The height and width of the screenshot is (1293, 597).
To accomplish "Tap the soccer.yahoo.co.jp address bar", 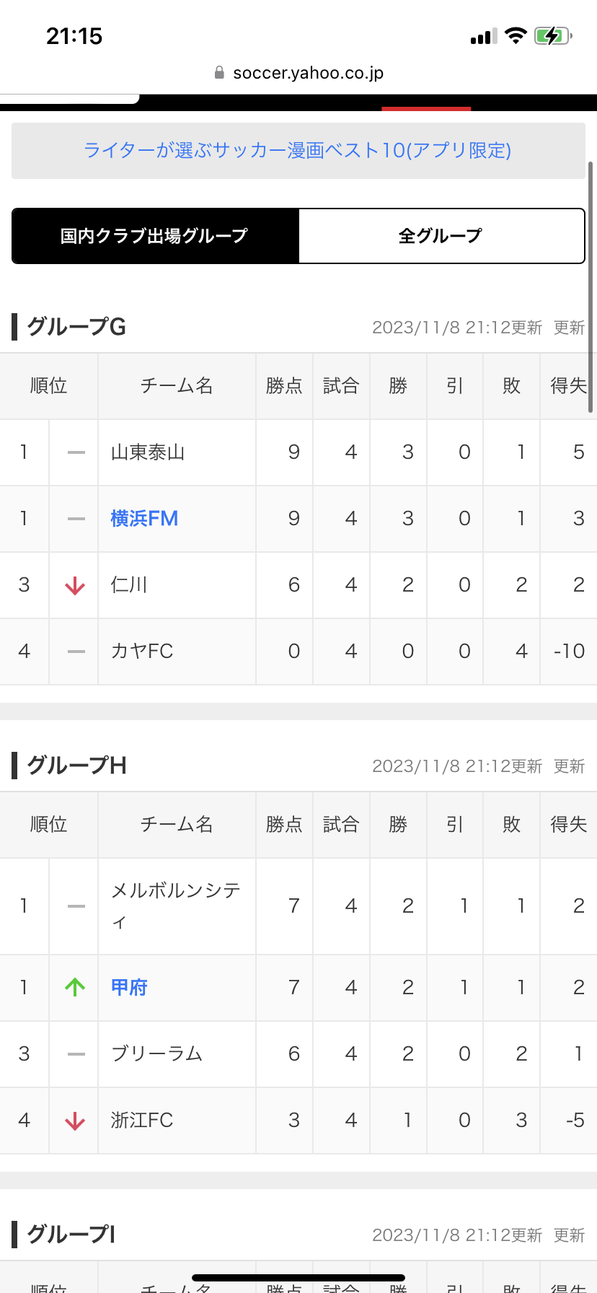I will pos(308,73).
